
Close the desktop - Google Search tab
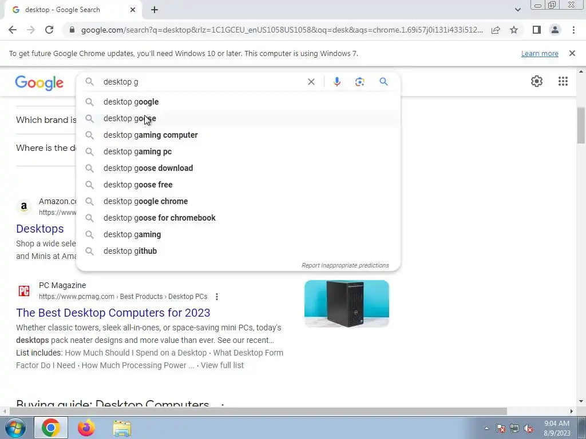pyautogui.click(x=133, y=10)
